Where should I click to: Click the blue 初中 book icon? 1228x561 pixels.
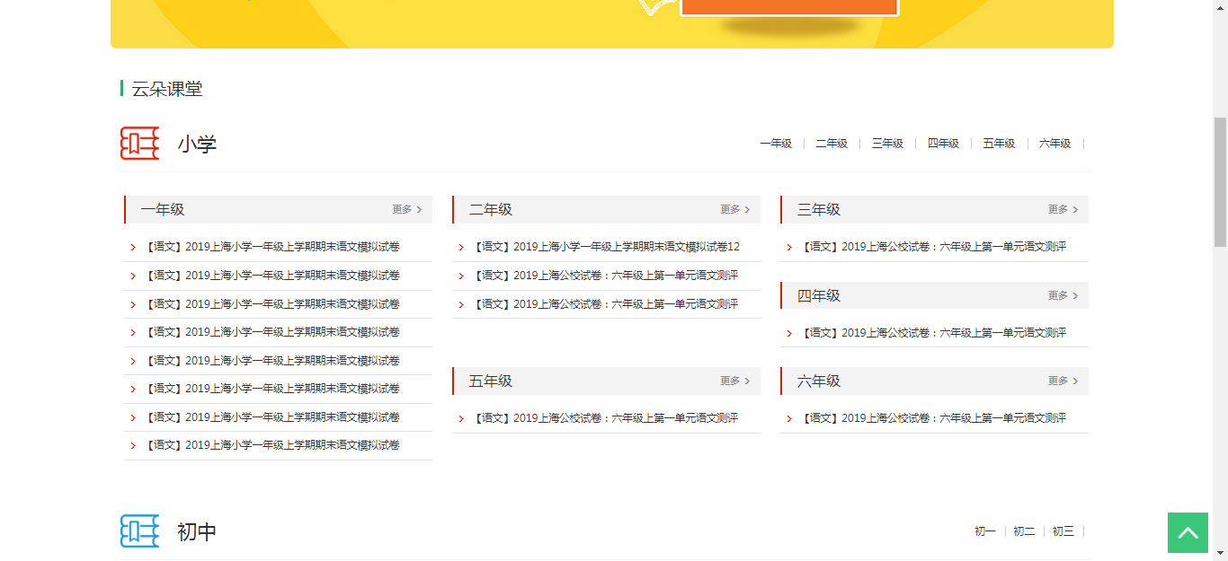[x=139, y=531]
